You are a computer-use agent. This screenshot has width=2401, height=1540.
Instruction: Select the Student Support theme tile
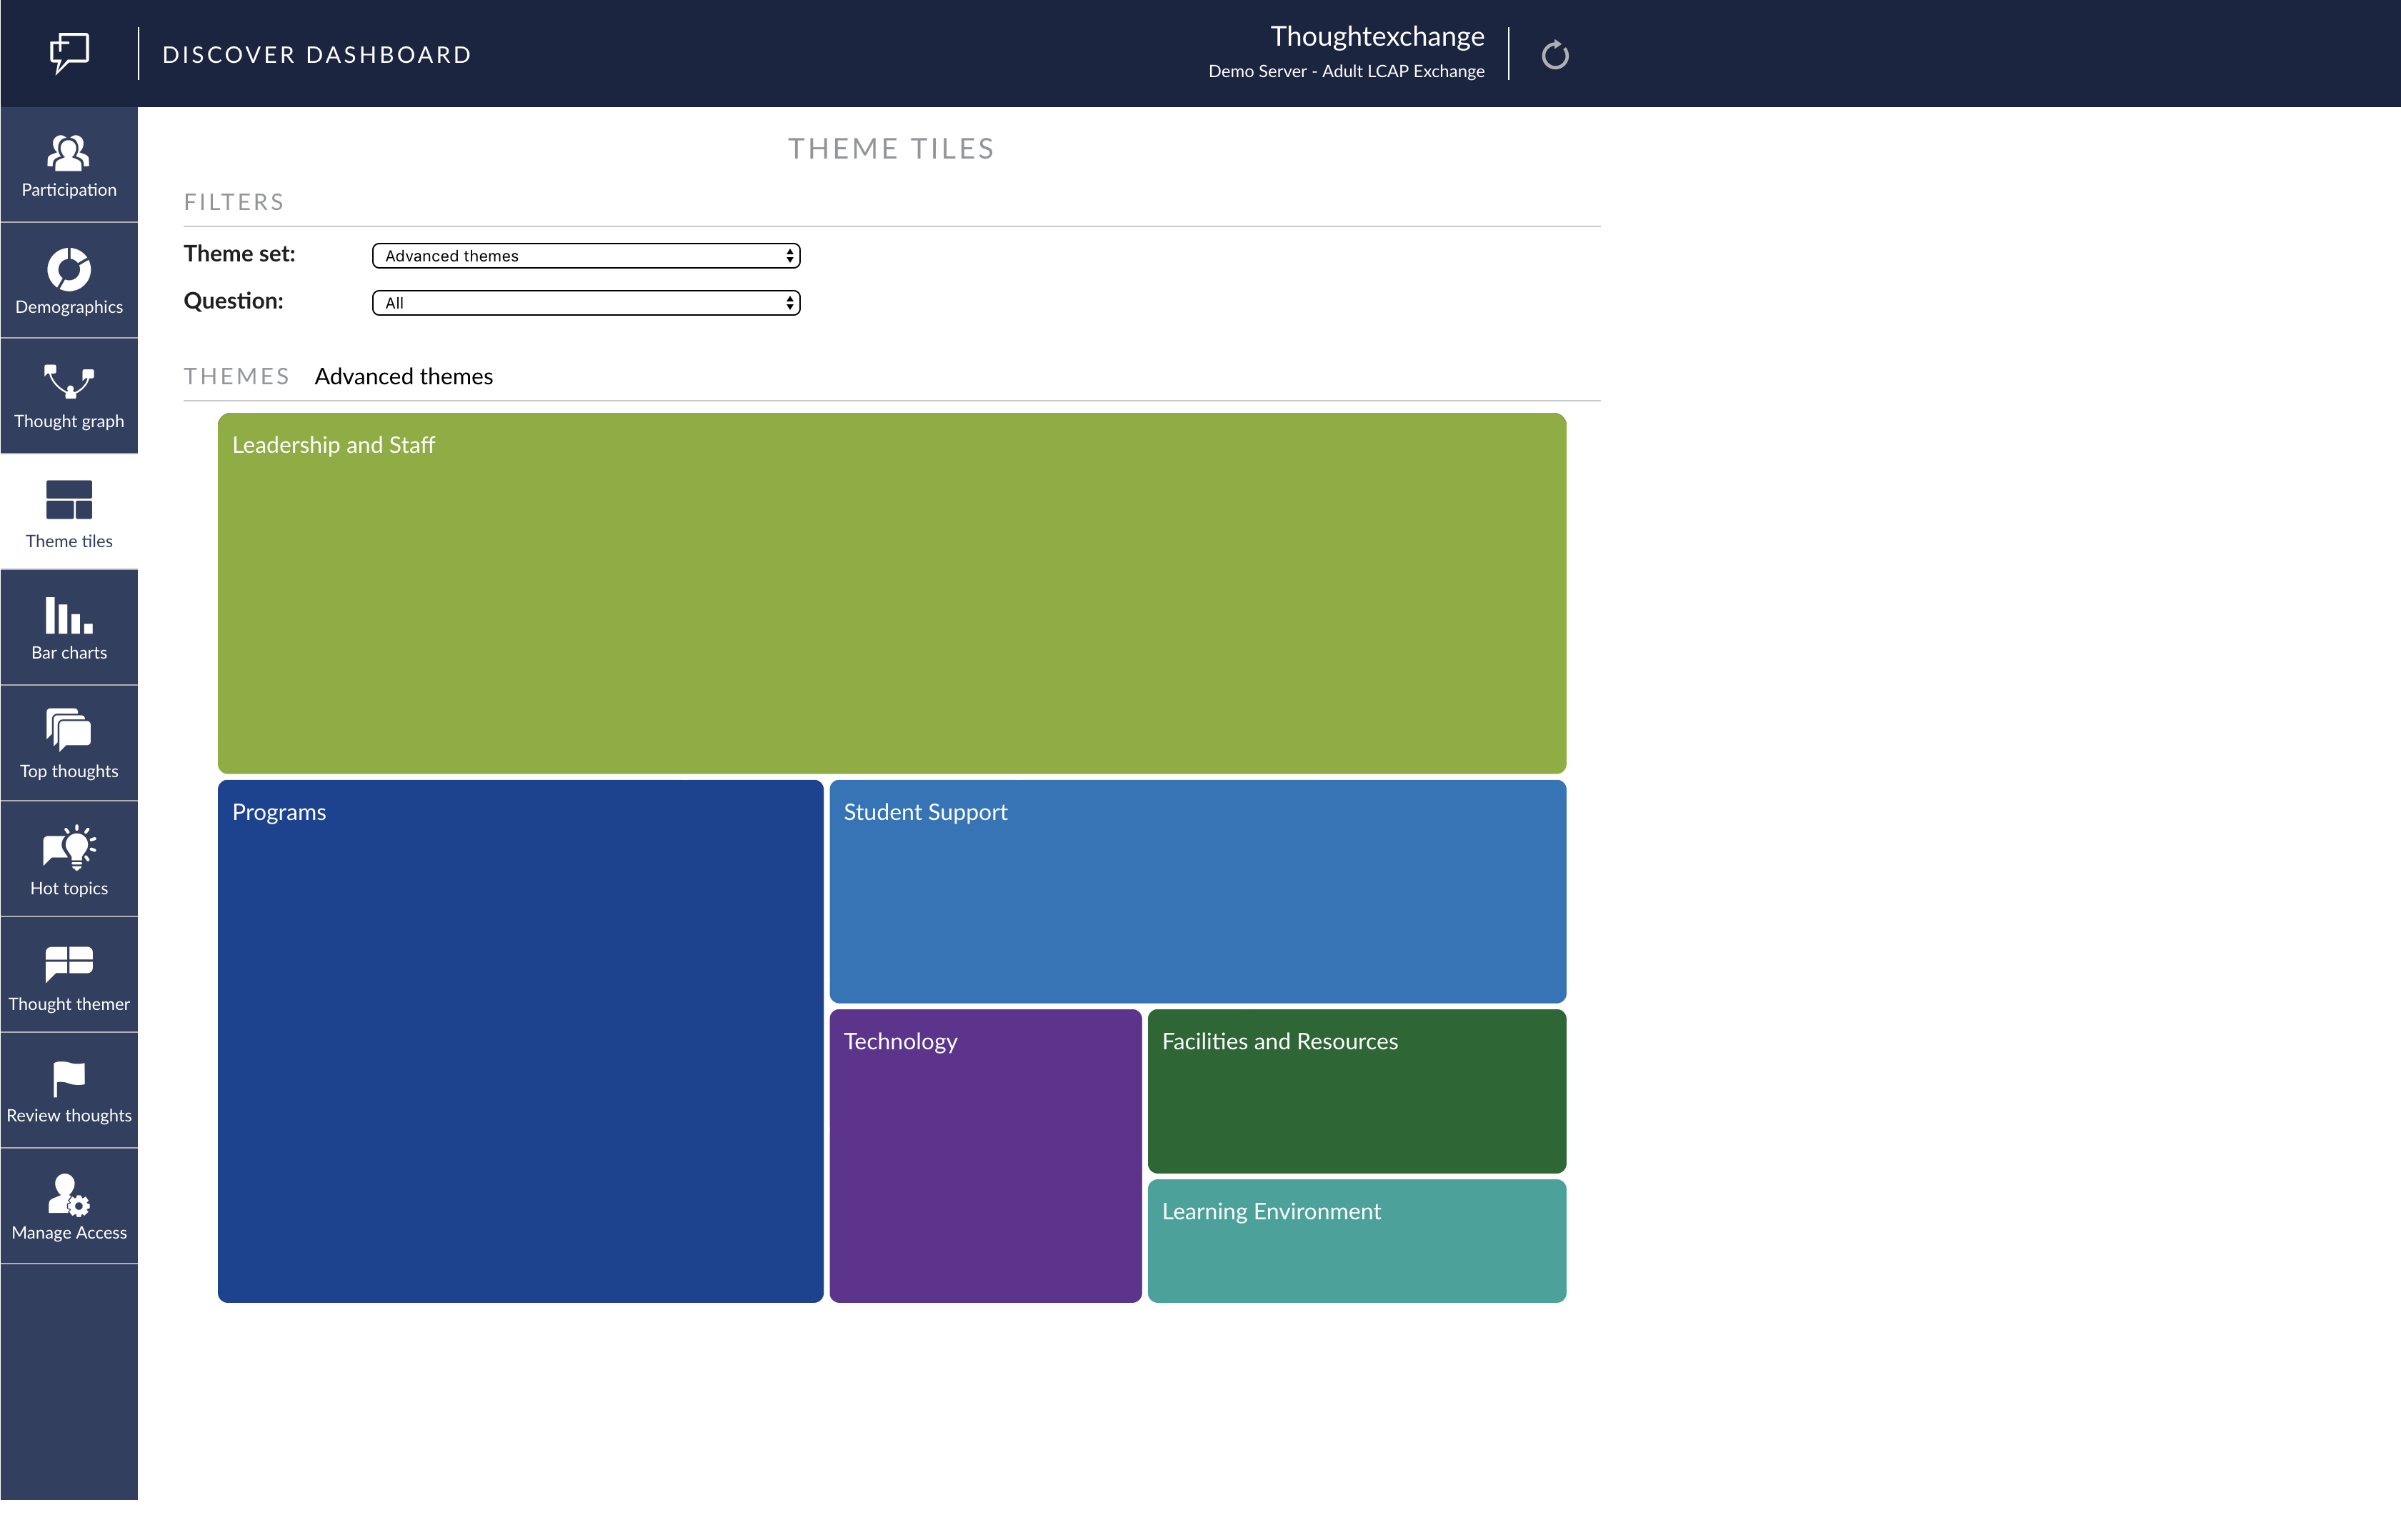coord(1198,891)
